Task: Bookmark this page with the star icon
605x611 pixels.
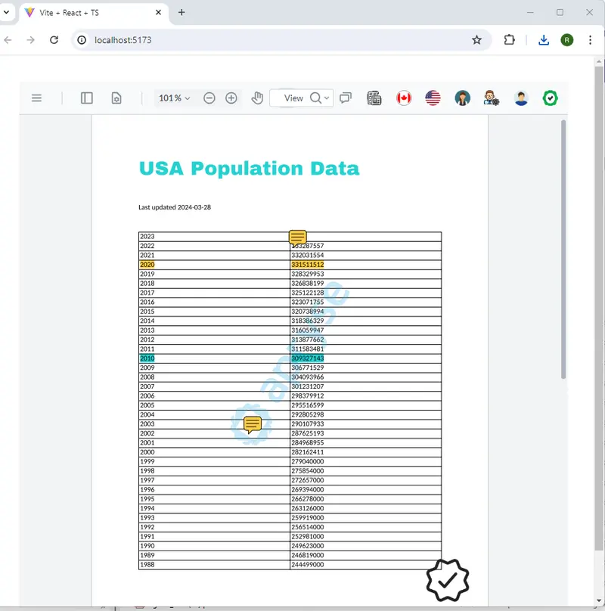Action: [476, 40]
